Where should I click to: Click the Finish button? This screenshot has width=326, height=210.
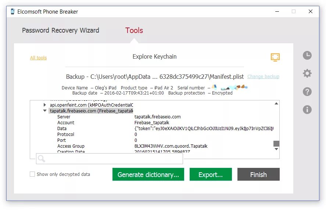pyautogui.click(x=258, y=174)
